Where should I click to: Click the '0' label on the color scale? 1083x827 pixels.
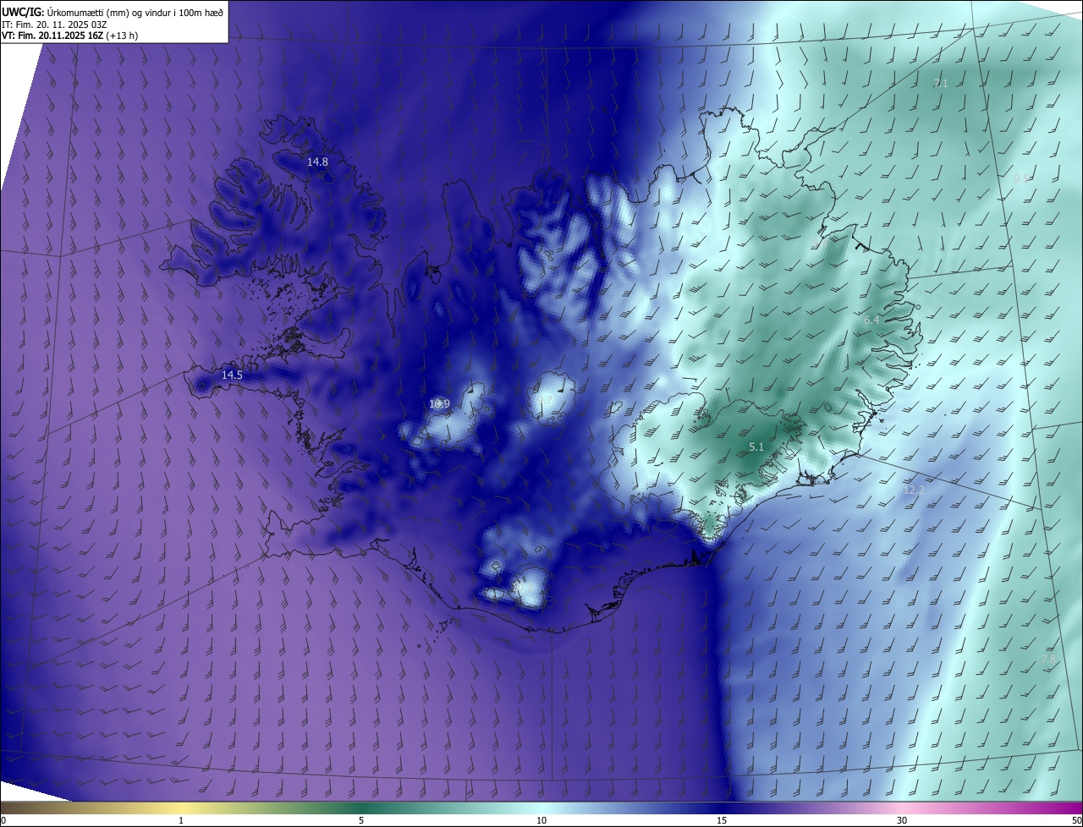pos(3,820)
